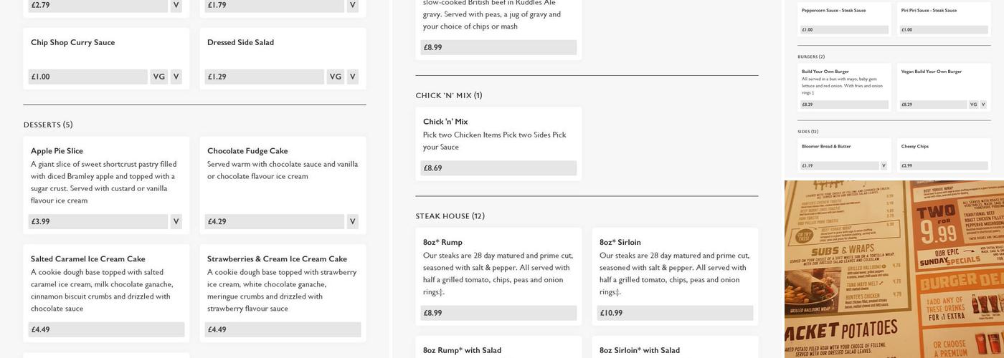Open the 8oz* Sirloin steak item title
Image resolution: width=1004 pixels, height=358 pixels.
pyautogui.click(x=620, y=243)
